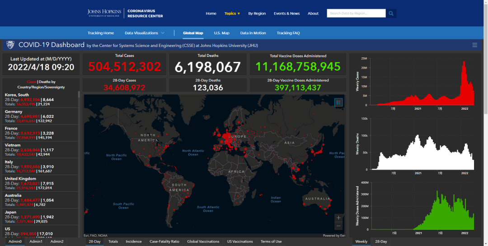The width and height of the screenshot is (488, 246).
Task: Open the Terms of Use tab
Action: click(x=271, y=241)
